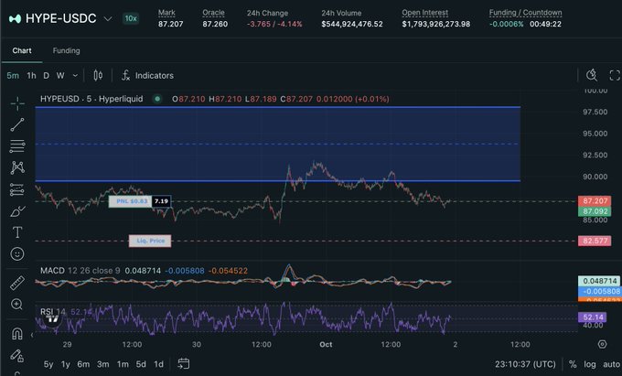Click the 24h Volume value $544,924,476.52

352,24
